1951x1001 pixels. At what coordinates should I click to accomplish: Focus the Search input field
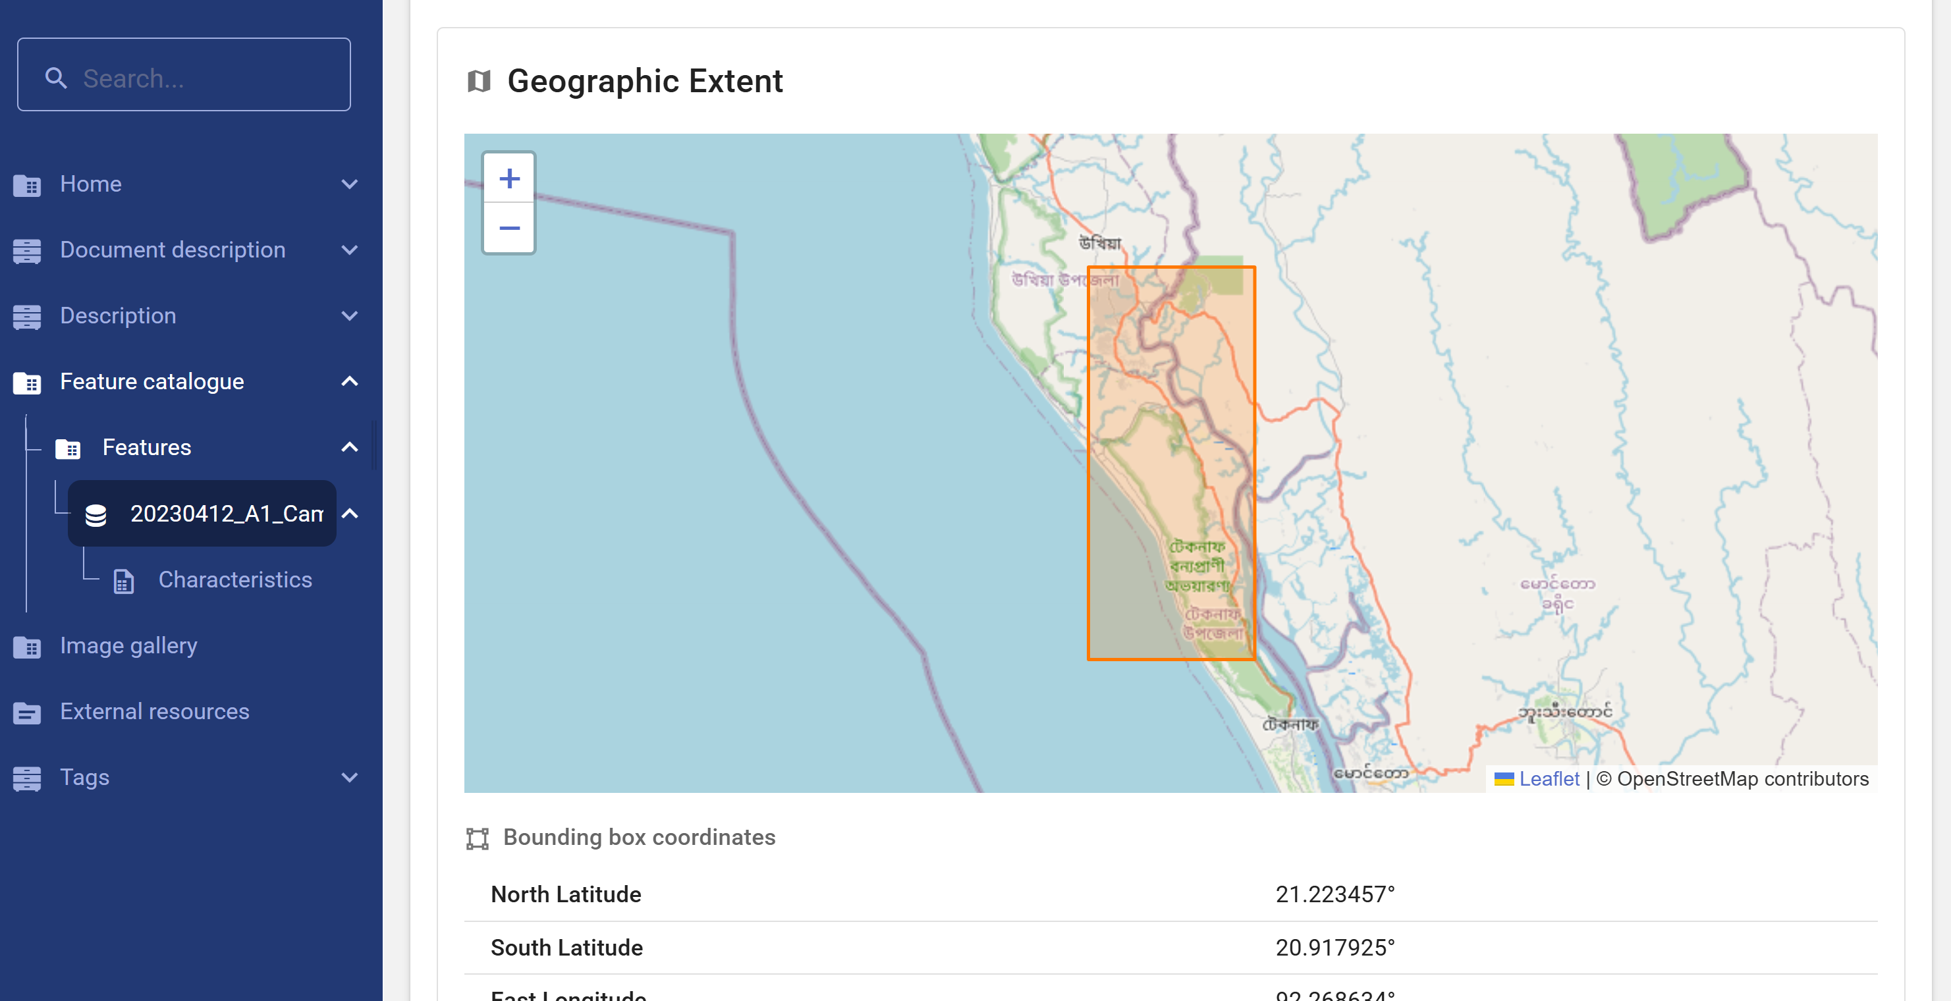204,77
